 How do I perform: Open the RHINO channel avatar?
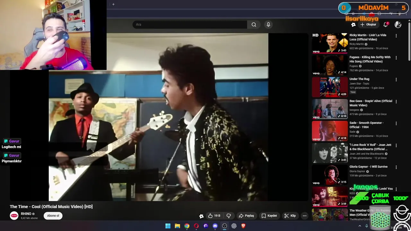pos(14,216)
